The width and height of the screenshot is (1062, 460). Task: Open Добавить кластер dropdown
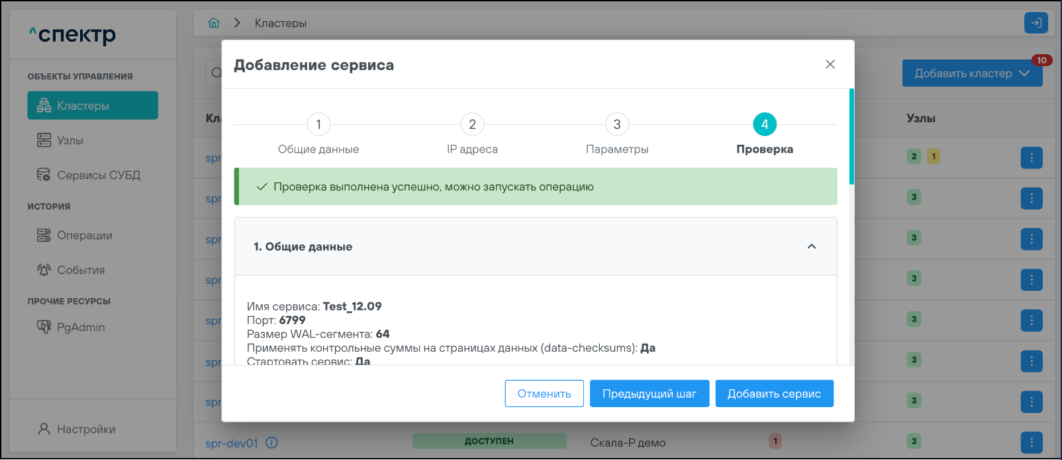[x=1024, y=73]
